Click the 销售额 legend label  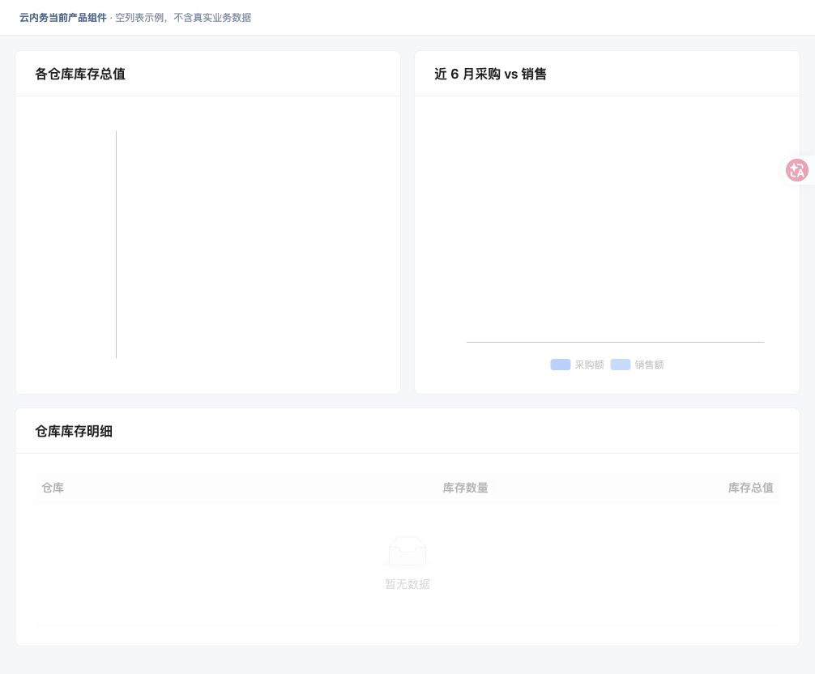tap(649, 365)
